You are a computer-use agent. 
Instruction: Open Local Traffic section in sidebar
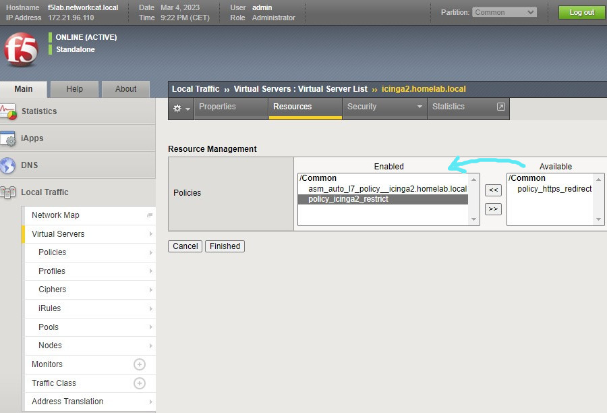click(78, 192)
